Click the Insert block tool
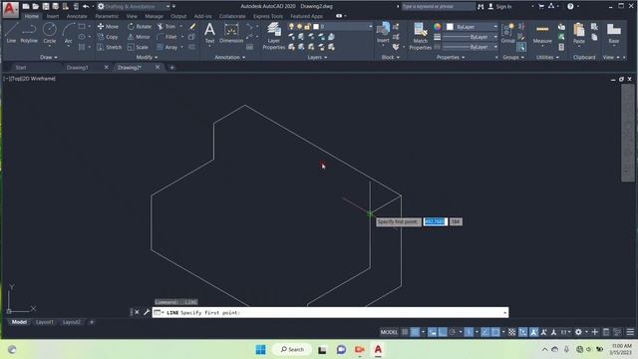638x359 pixels. click(383, 33)
